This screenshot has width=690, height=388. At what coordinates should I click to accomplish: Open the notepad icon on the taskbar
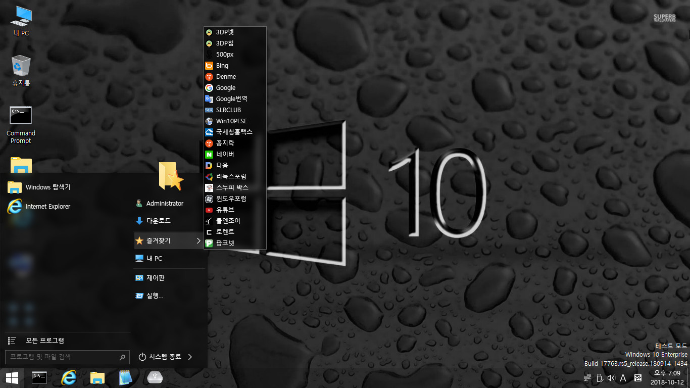126,377
